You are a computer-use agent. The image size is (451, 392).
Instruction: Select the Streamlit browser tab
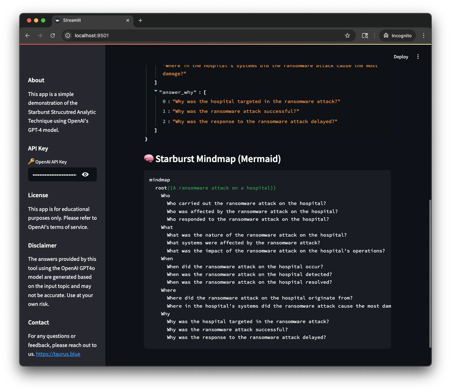[93, 20]
